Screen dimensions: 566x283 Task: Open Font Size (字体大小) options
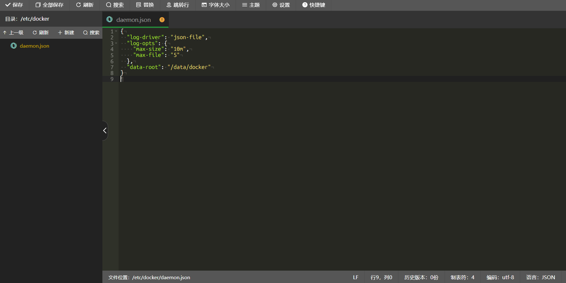(216, 5)
